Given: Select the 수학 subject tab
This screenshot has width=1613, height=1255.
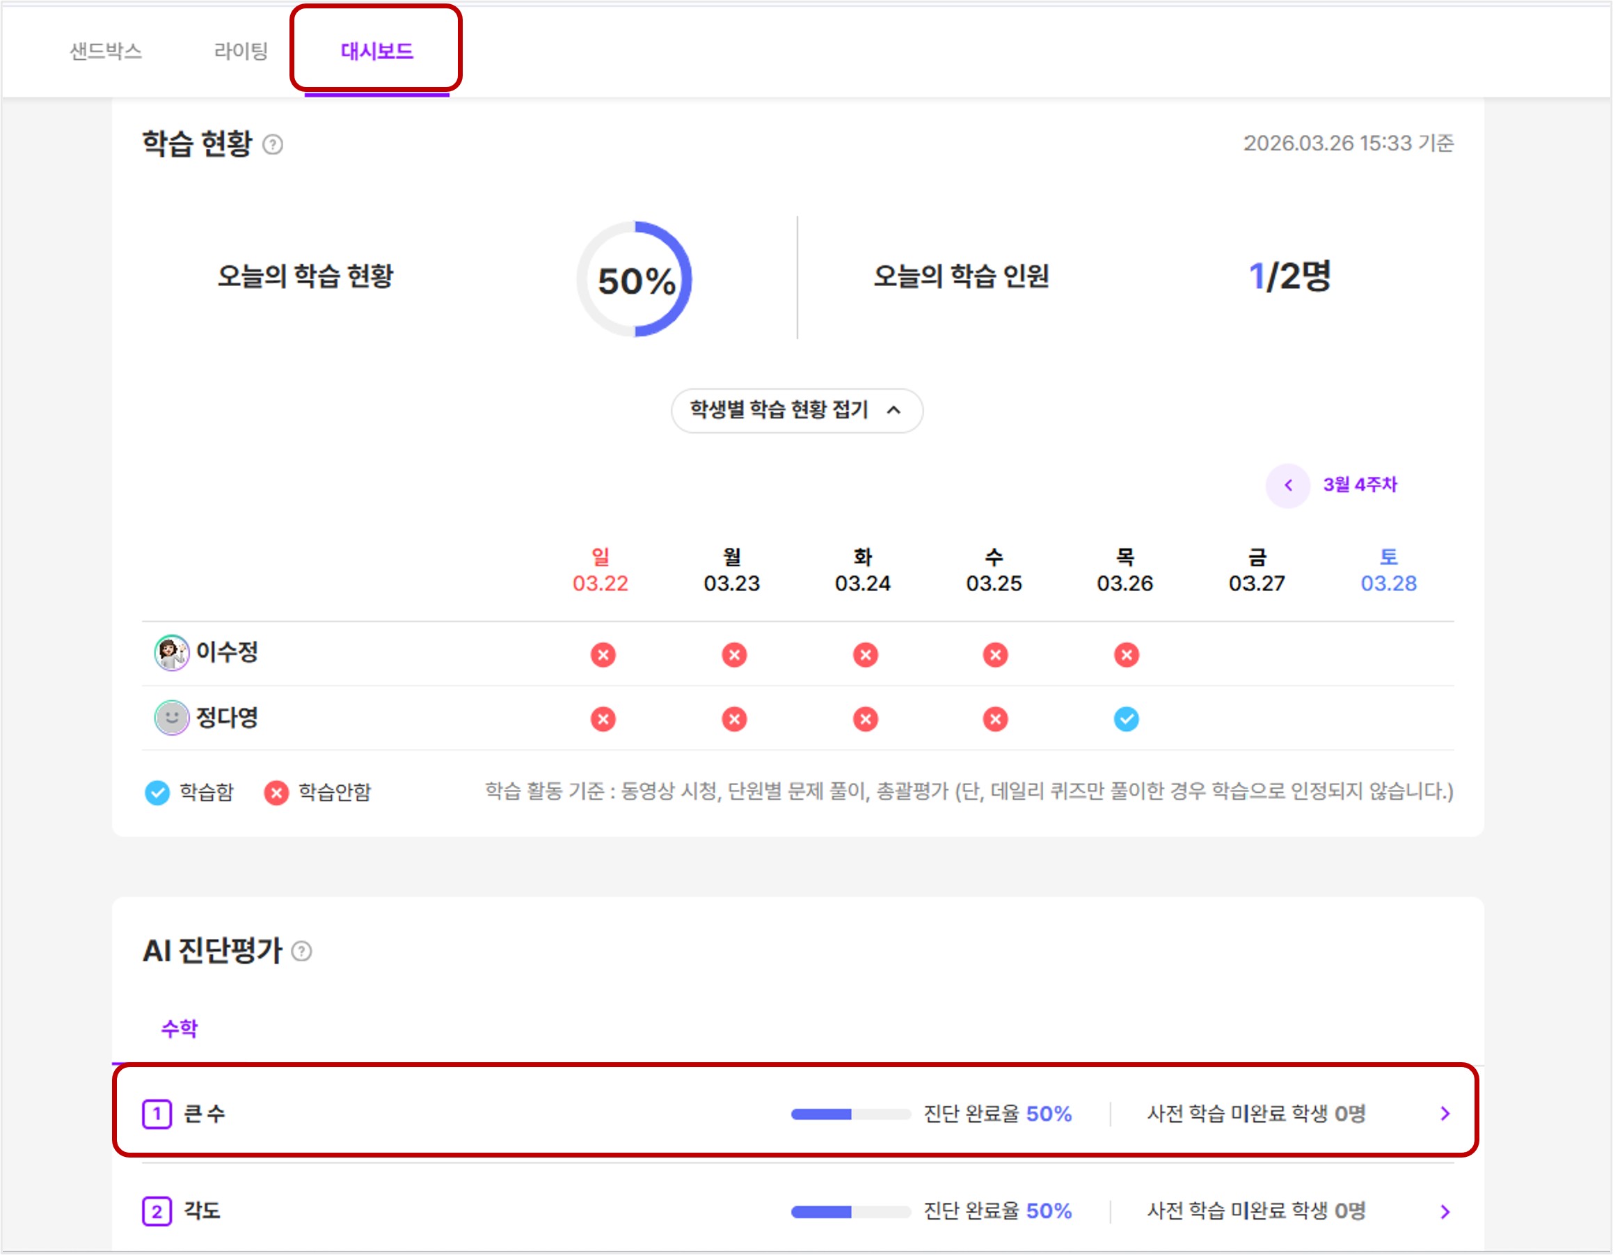Looking at the screenshot, I should pos(180,1028).
